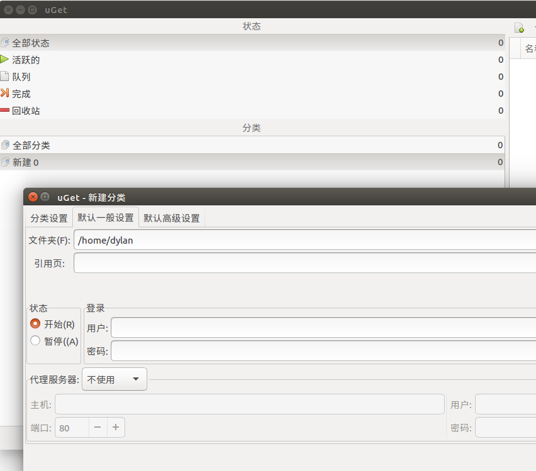536x471 pixels.
Task: Increase the port value with plus
Action: (x=116, y=427)
